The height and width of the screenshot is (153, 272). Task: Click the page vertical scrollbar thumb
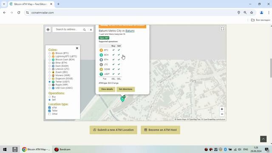coord(271,68)
